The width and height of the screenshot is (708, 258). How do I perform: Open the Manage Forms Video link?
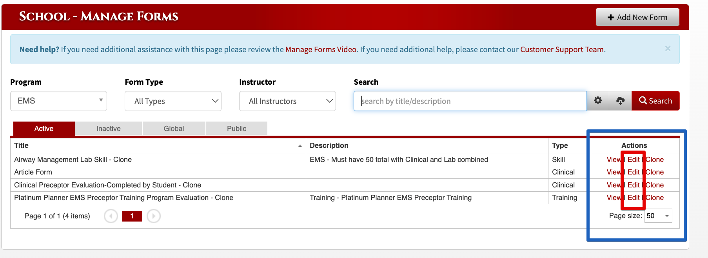(x=321, y=49)
